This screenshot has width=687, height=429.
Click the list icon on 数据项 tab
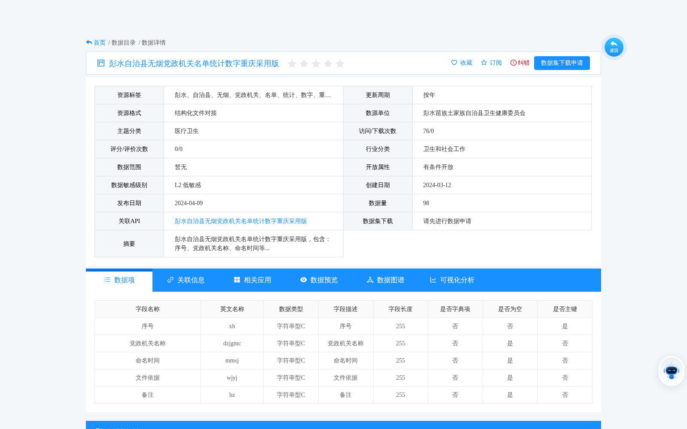107,280
